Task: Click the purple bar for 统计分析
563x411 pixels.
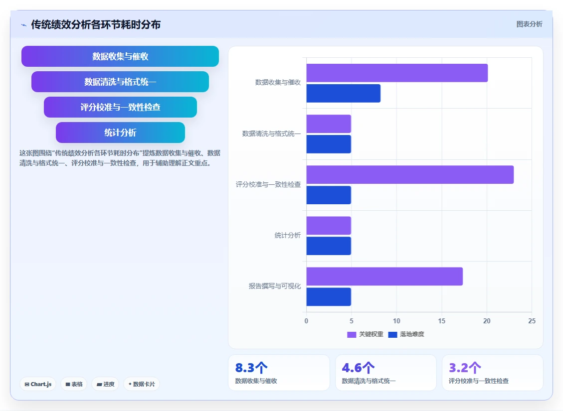Action: pyautogui.click(x=329, y=226)
